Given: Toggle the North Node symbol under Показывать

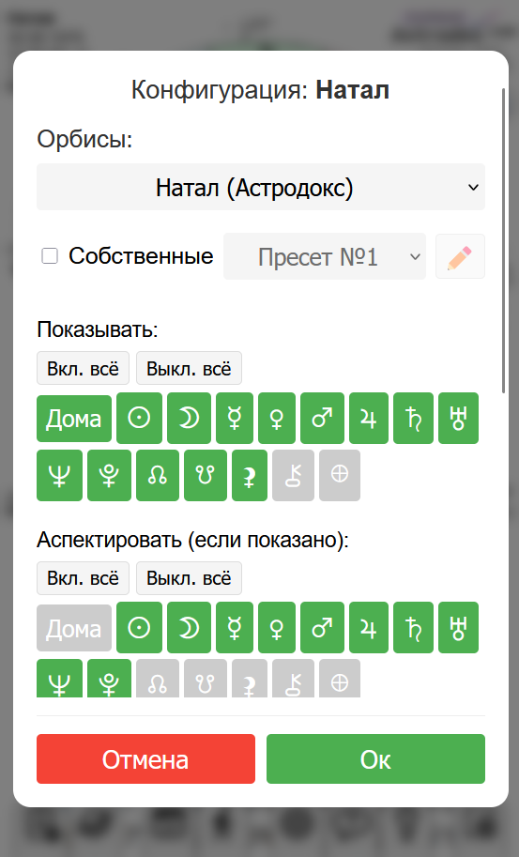Looking at the screenshot, I should click(x=158, y=475).
